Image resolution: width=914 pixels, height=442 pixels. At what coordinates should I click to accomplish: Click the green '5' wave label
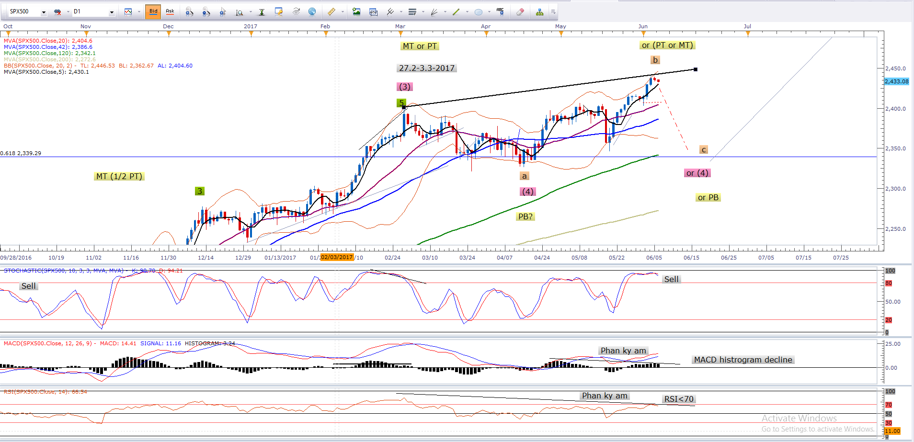[401, 102]
